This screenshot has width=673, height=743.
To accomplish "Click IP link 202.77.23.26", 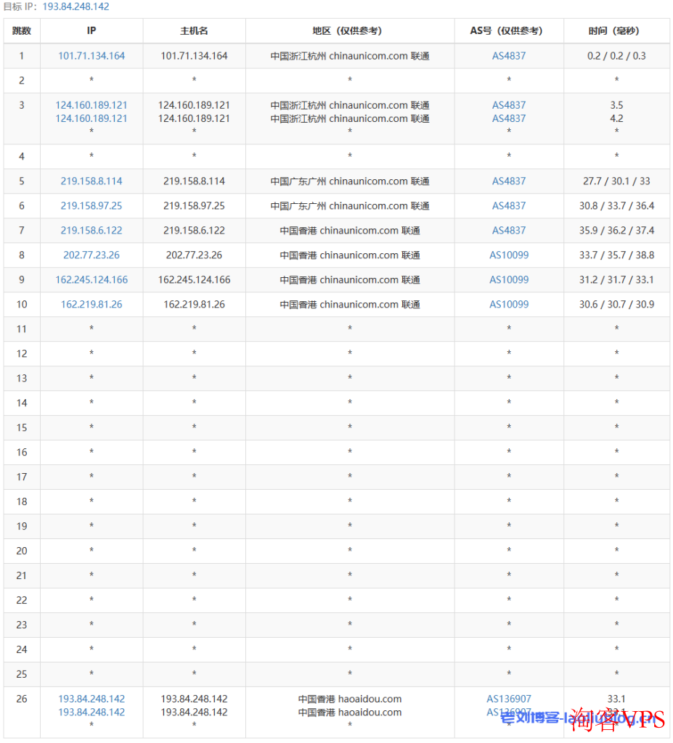I will tap(91, 255).
